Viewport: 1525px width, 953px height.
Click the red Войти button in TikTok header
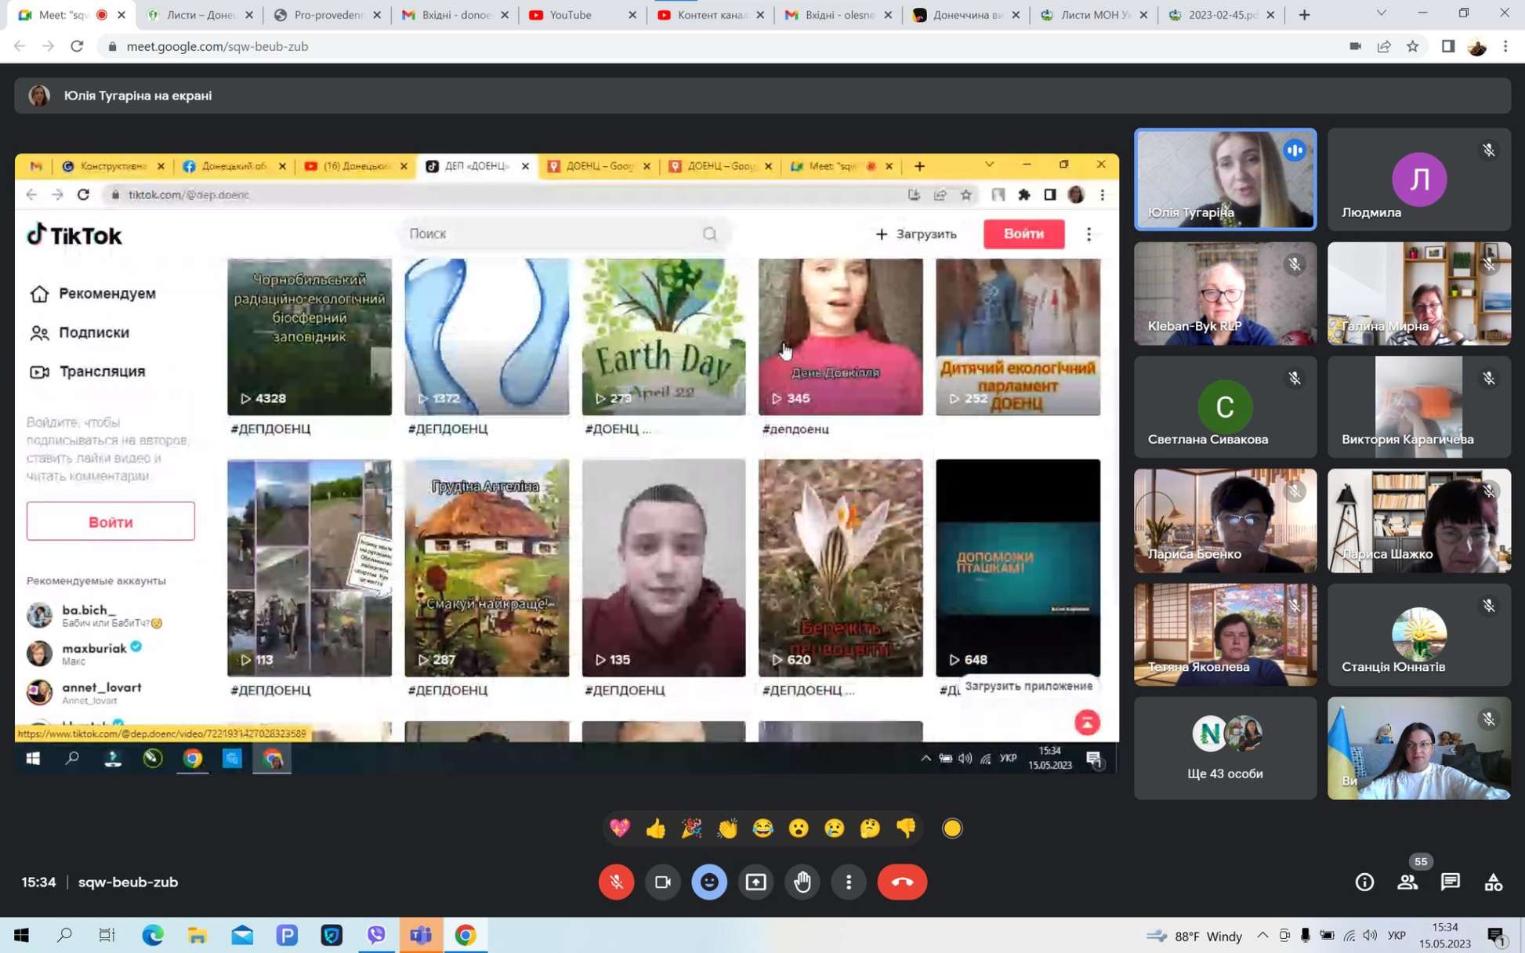tap(1023, 234)
